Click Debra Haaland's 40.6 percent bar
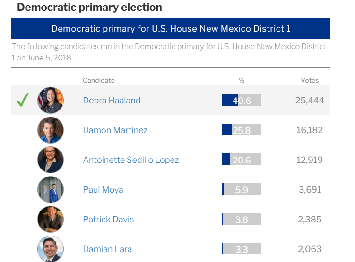Image resolution: width=355 pixels, height=262 pixels. (x=241, y=100)
